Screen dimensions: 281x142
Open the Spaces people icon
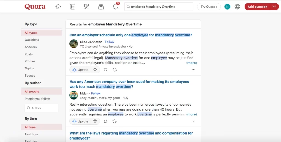tap(101, 7)
